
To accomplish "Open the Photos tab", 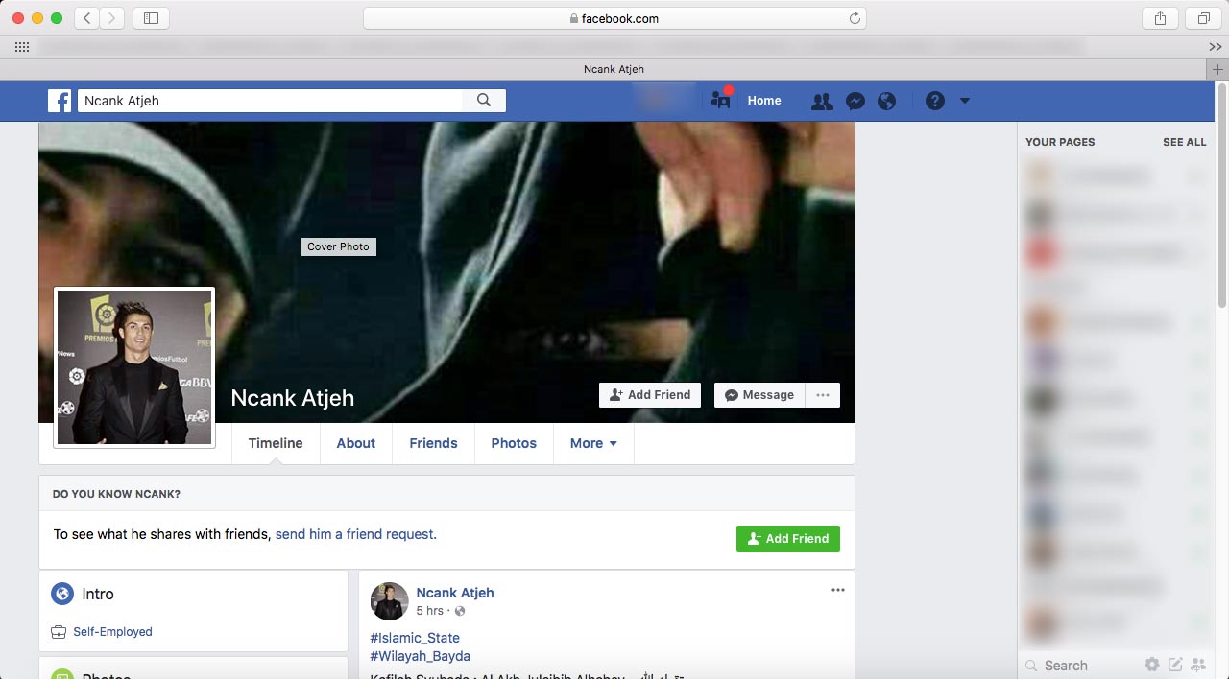I will click(514, 443).
